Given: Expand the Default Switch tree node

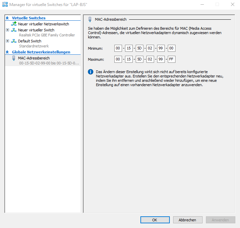Looking at the screenshot, I should point(8,41).
